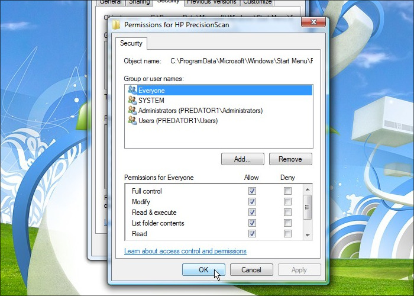Select the Security tab in Permissions dialog
414x296 pixels.
click(x=131, y=43)
